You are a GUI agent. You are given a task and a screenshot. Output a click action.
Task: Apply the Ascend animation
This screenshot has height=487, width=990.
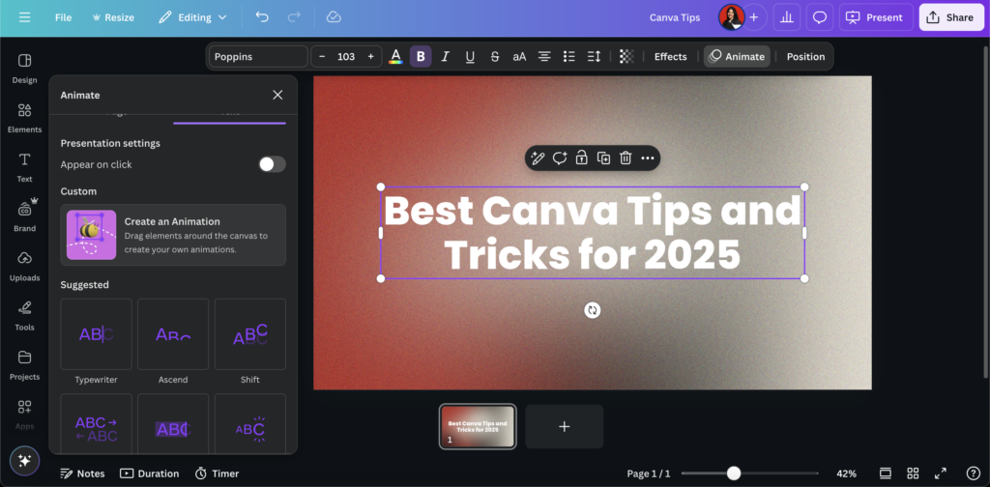(x=173, y=333)
